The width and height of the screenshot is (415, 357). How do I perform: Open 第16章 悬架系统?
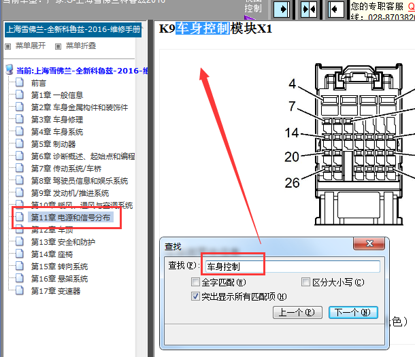point(59,279)
